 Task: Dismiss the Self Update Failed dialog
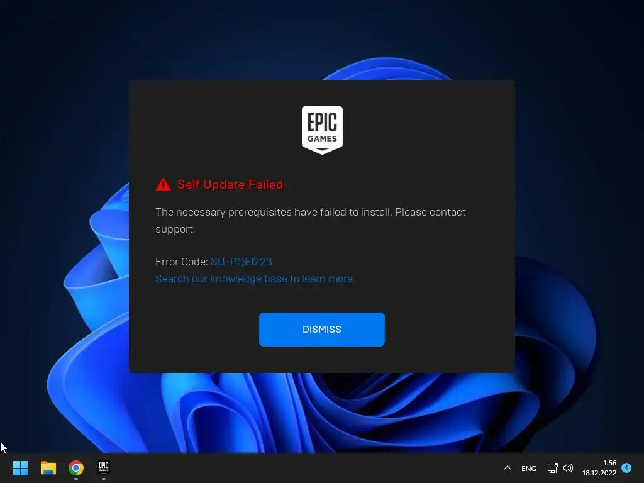[x=321, y=330]
